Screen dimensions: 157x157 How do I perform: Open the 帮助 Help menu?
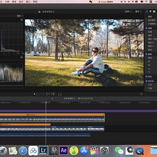coord(35,2)
